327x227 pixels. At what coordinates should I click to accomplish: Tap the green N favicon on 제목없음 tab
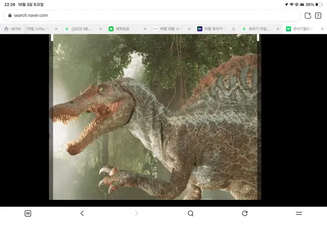[x=111, y=29]
